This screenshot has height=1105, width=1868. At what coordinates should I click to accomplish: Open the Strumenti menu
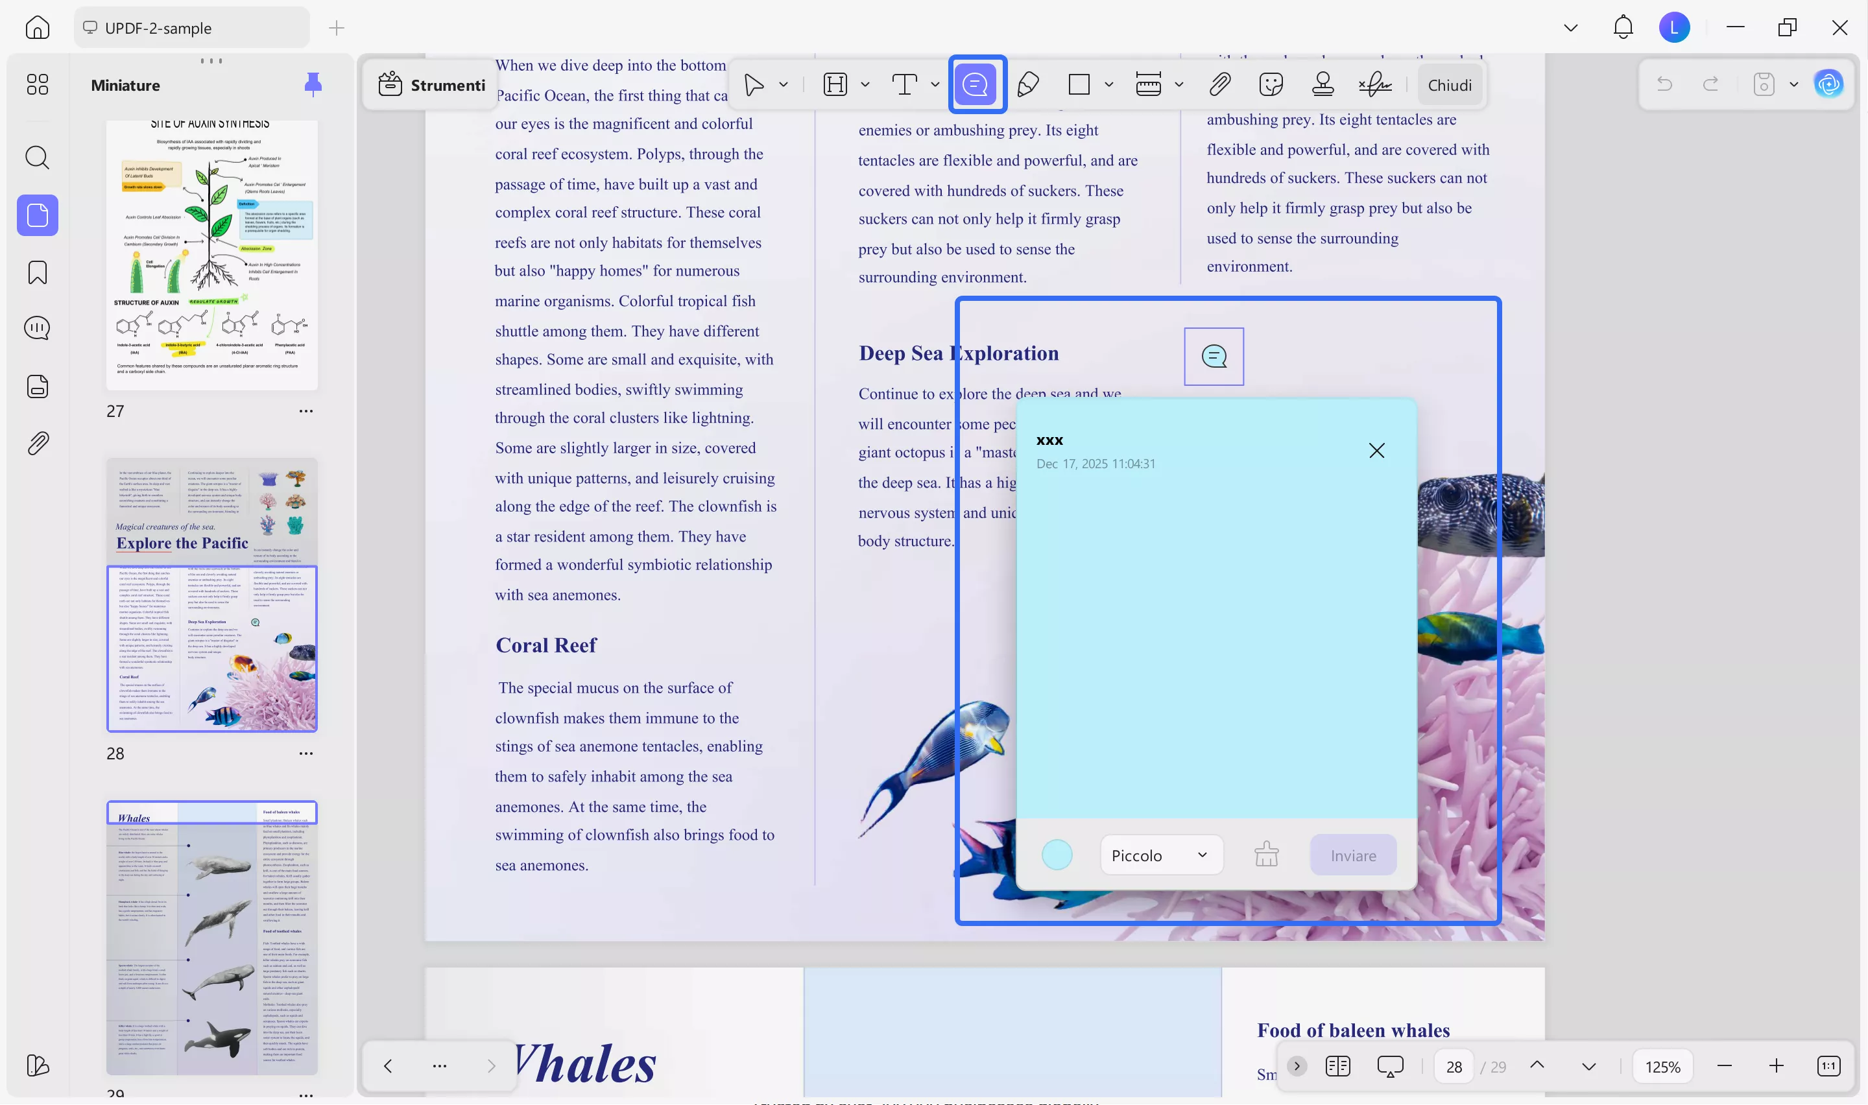point(432,85)
